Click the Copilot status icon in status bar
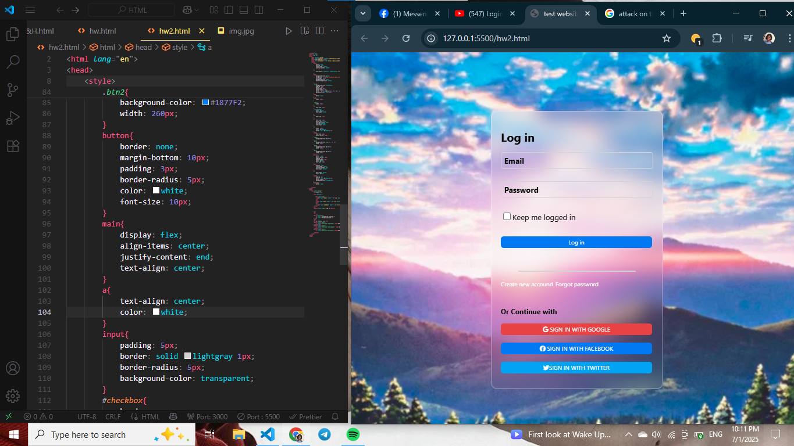This screenshot has height=446, width=794. pos(173,416)
